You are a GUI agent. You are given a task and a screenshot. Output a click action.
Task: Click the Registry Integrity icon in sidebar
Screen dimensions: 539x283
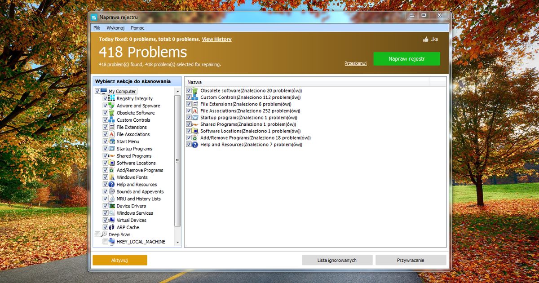112,98
